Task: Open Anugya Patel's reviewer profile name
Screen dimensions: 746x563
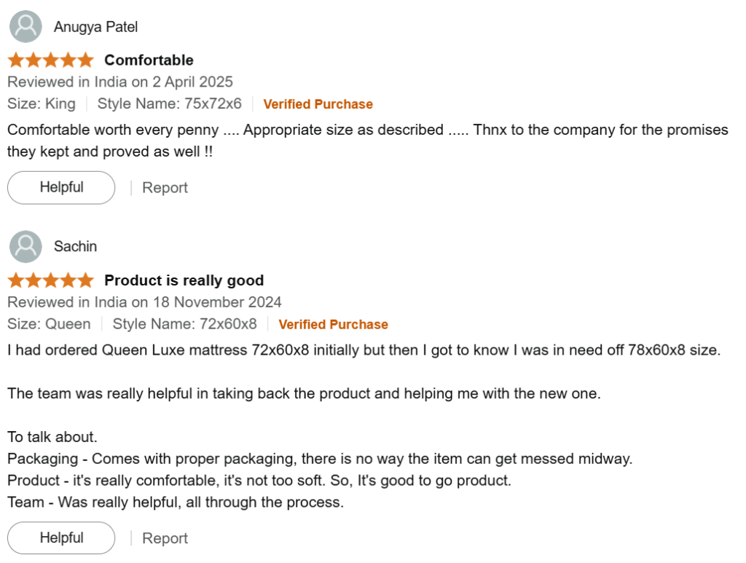Action: [x=95, y=27]
